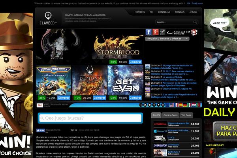237x158 pixels.
Task: Click Comprar for Micro Machines at 19.09€
Action: 64,98
